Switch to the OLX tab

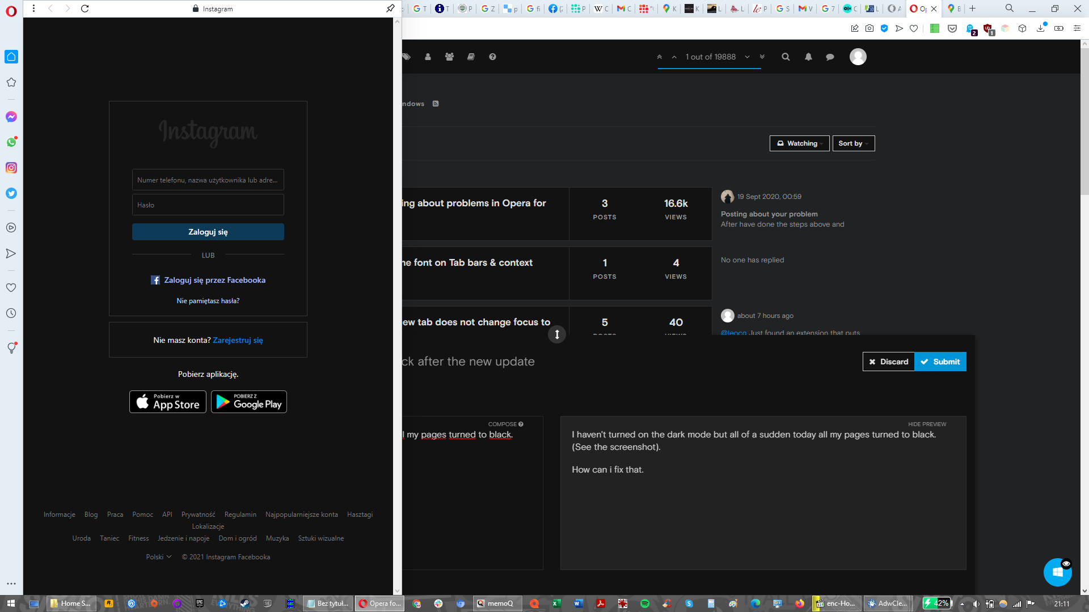850,8
